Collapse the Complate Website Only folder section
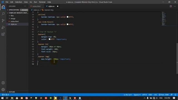Image resolution: width=178 pixels, height=100 pixels. (17, 13)
